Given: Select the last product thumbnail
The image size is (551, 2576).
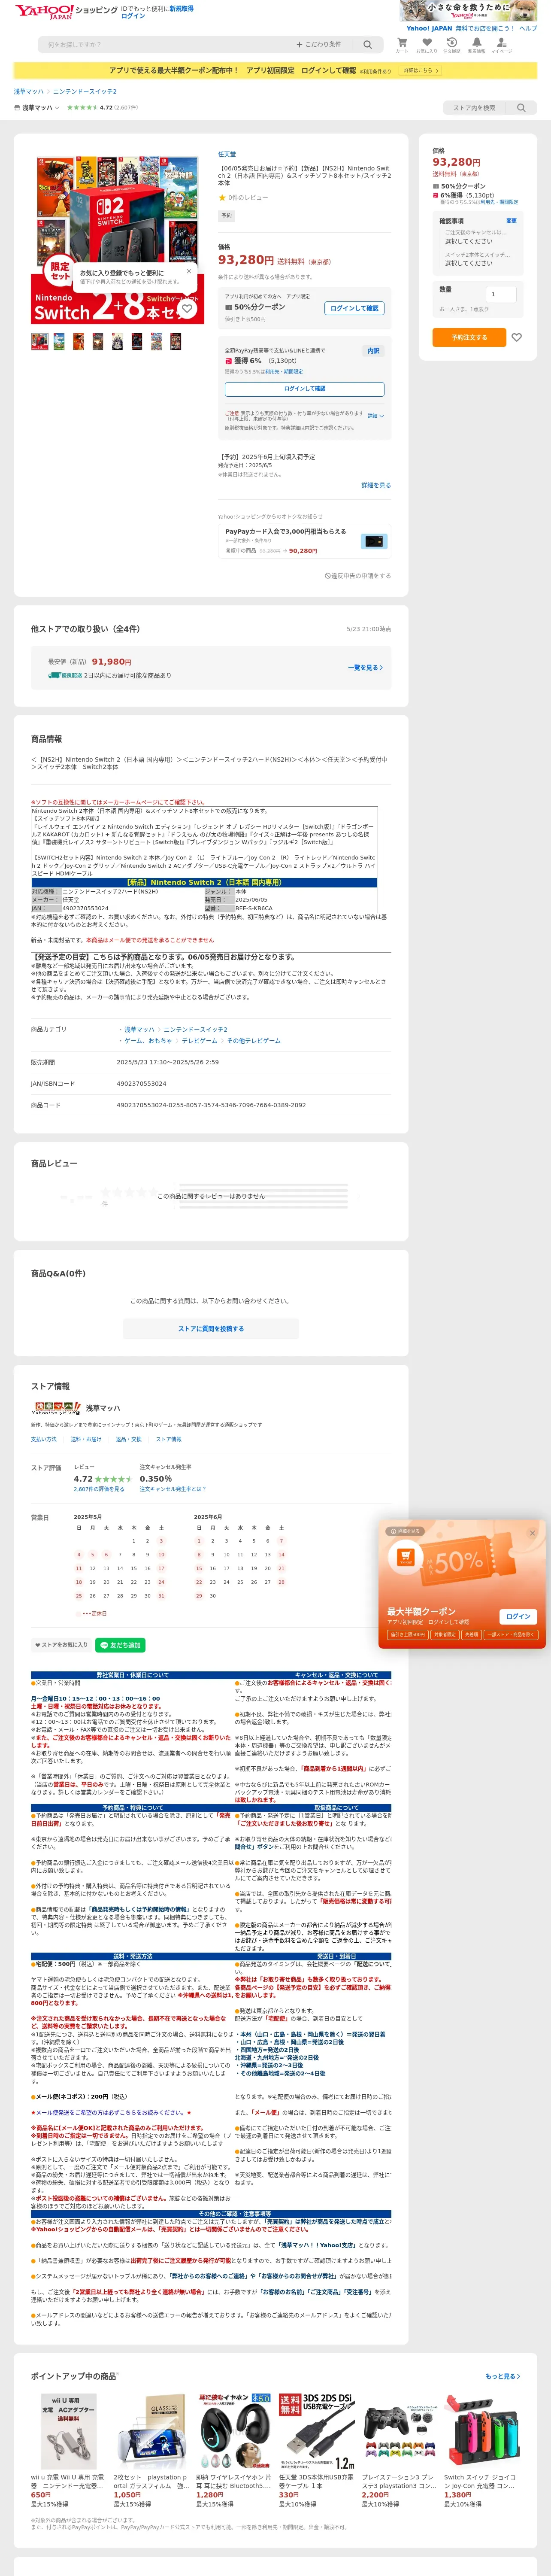Looking at the screenshot, I should pos(176,342).
